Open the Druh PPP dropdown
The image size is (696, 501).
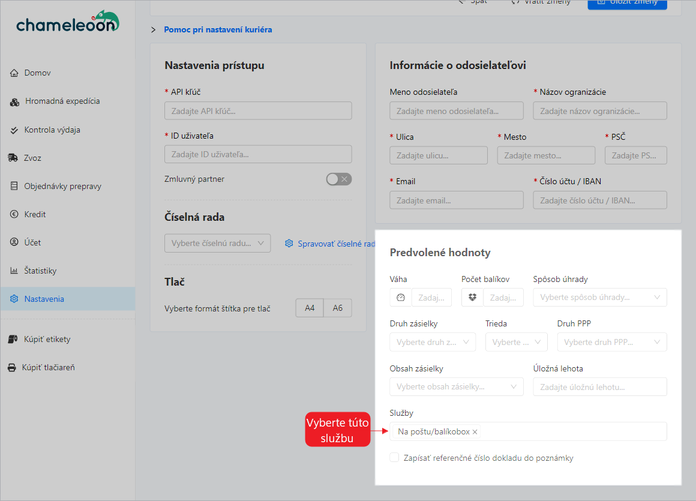click(611, 342)
